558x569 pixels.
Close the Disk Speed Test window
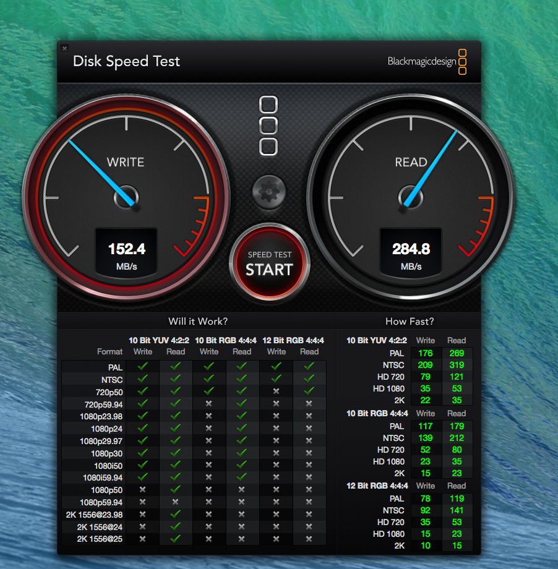pyautogui.click(x=64, y=48)
